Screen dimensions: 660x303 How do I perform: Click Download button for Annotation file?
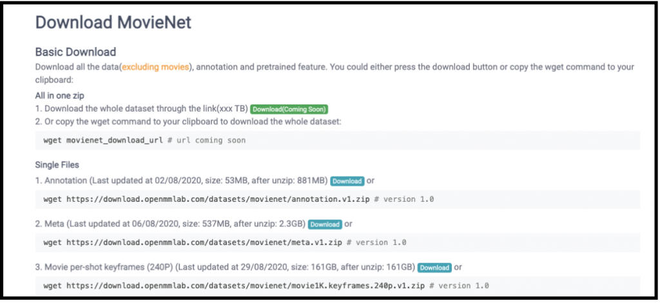point(347,181)
